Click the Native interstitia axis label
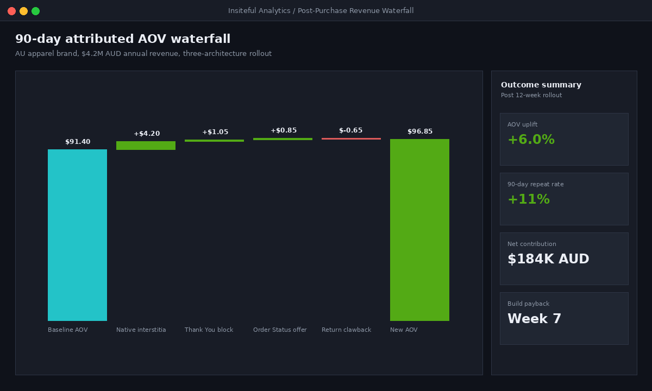 (141, 330)
